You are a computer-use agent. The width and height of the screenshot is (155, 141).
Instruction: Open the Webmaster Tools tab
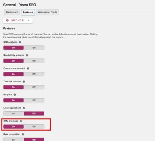coord(48,12)
